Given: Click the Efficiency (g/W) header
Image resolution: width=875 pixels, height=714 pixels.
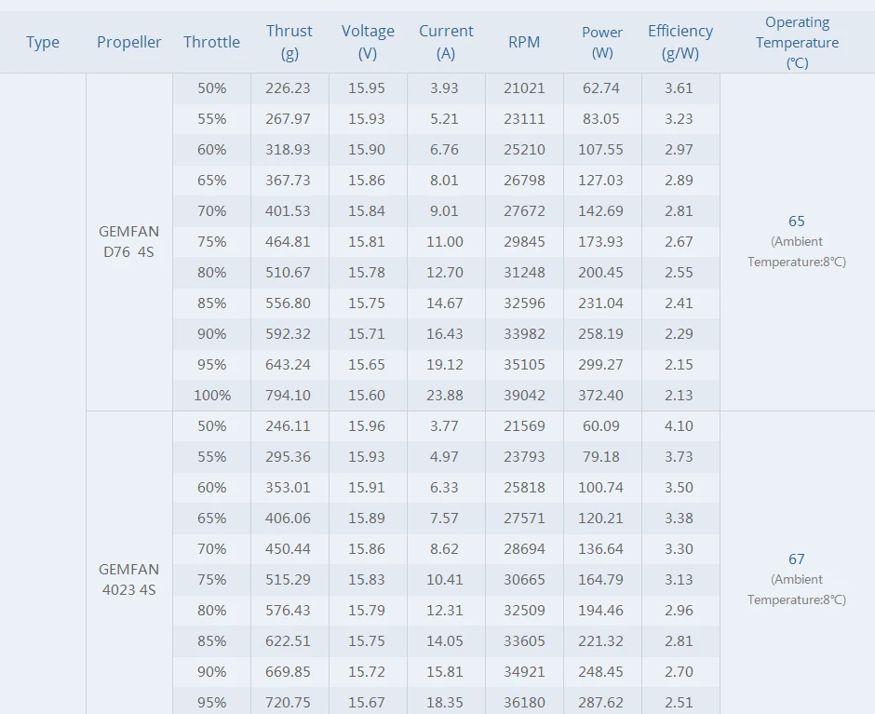Looking at the screenshot, I should [x=680, y=42].
